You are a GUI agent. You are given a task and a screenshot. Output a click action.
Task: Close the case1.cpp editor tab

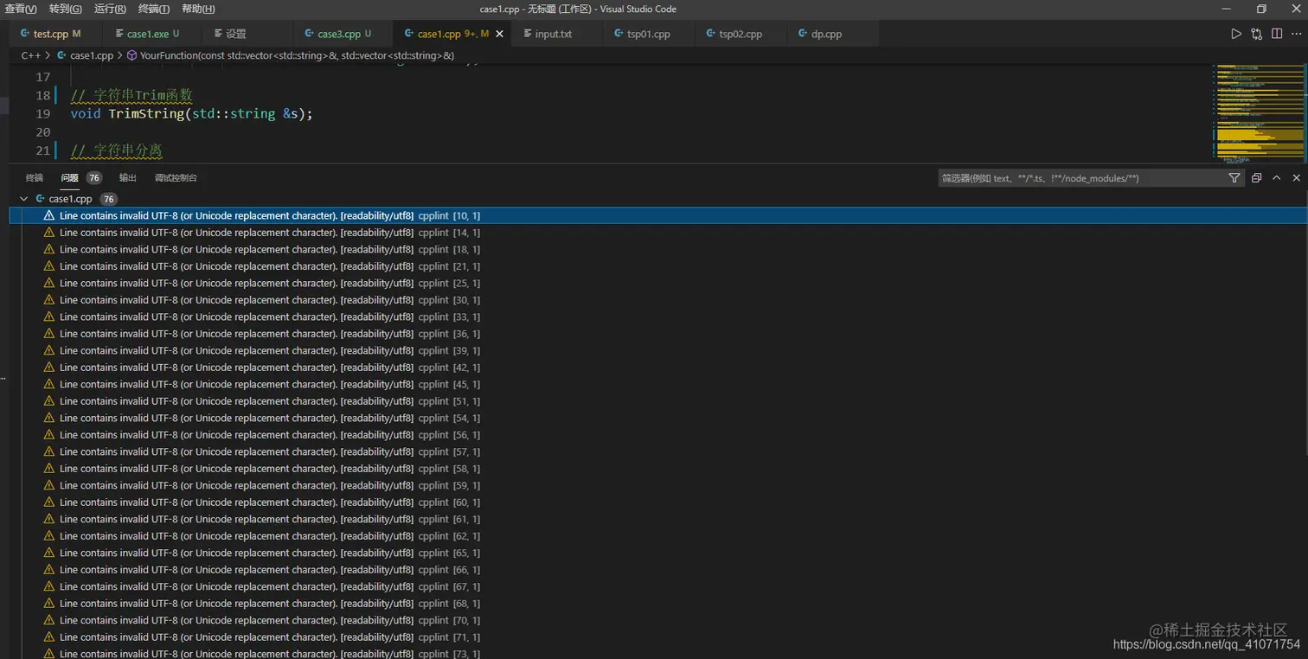[x=499, y=34]
